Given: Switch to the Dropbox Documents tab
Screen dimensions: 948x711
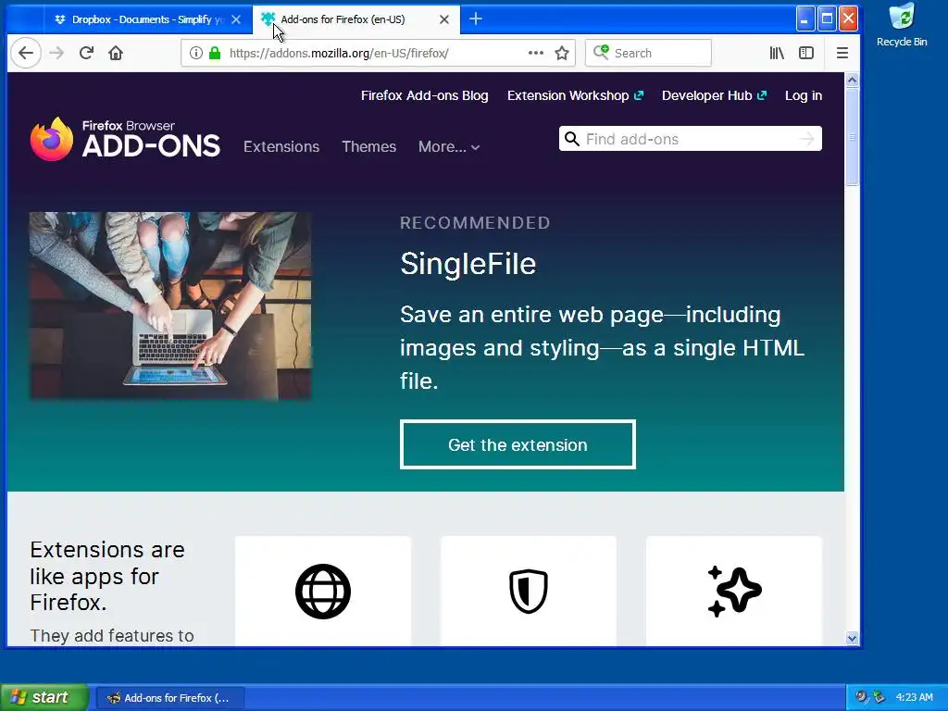Looking at the screenshot, I should point(147,19).
